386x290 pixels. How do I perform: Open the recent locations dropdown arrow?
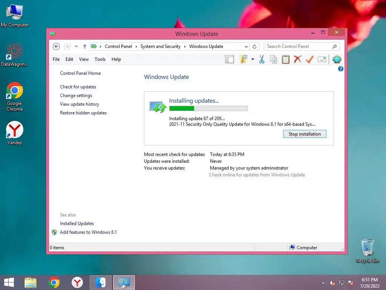click(x=76, y=46)
